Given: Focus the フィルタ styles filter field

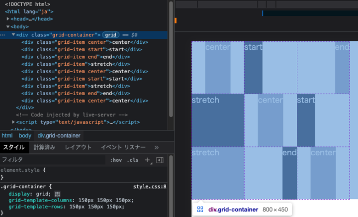Looking at the screenshot, I should click(53, 160).
